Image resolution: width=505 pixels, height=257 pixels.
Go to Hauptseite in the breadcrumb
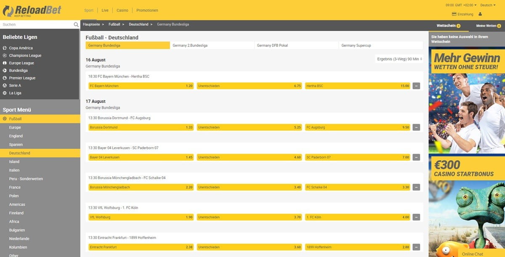tap(92, 24)
